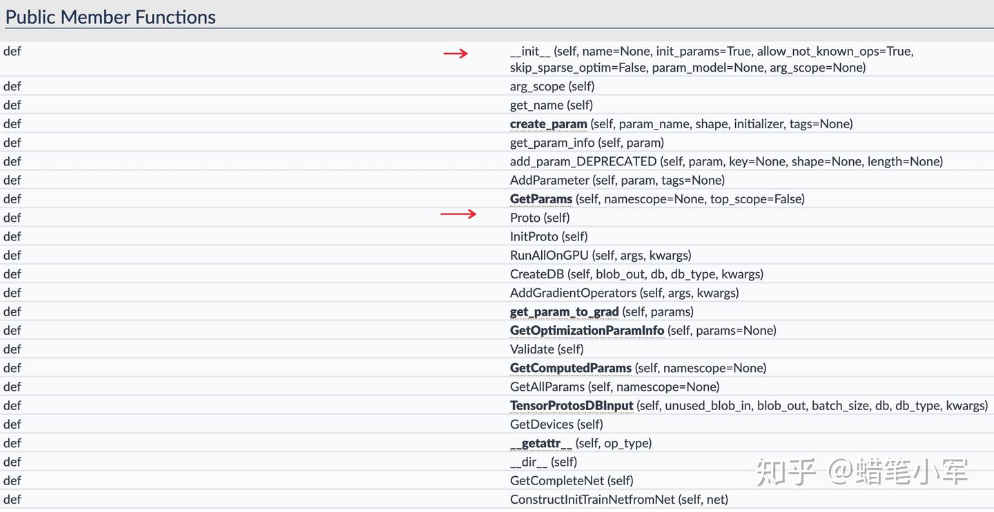Follow the get_param_to_grad link
994x512 pixels.
tap(564, 312)
